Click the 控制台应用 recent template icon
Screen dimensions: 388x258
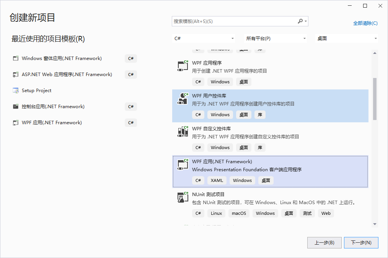[16, 107]
